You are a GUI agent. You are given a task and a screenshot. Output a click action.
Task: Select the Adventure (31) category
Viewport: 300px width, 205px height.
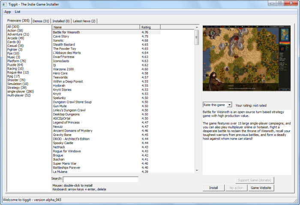coord(18,34)
